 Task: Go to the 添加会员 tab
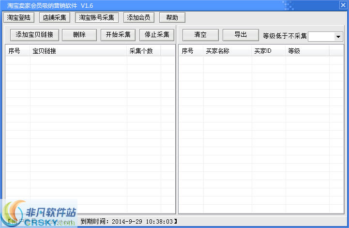click(x=138, y=17)
